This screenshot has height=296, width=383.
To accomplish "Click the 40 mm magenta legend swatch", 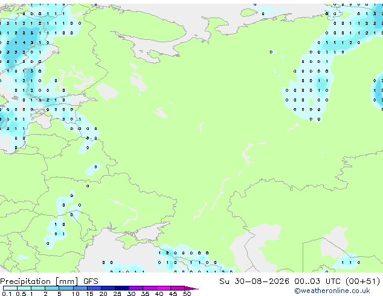I will point(164,288).
